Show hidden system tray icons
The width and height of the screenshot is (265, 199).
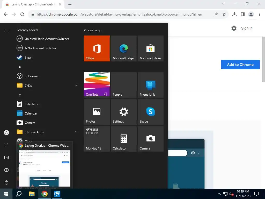(219, 194)
